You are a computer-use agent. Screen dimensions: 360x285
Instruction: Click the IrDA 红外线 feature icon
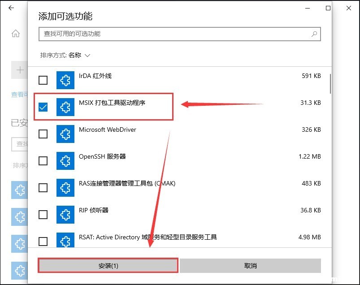pos(65,80)
